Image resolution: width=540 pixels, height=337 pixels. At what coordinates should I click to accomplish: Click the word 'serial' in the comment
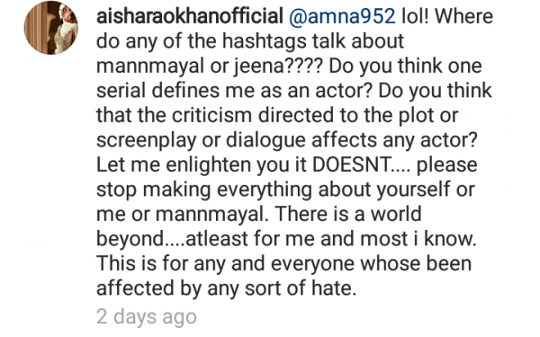point(121,91)
